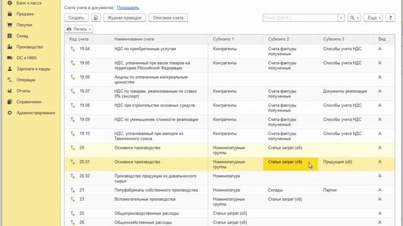Open the Печать dropdown menu
403x226 pixels.
(79, 29)
